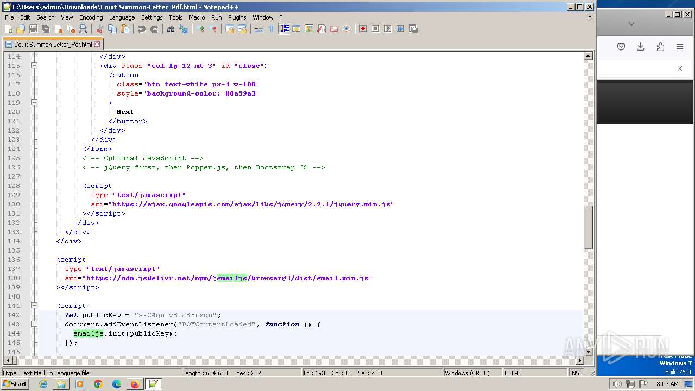Toggle synchronized vertical scrolling

[x=229, y=29]
